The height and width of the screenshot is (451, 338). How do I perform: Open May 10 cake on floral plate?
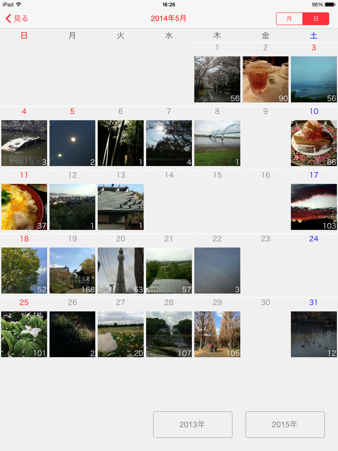314,143
